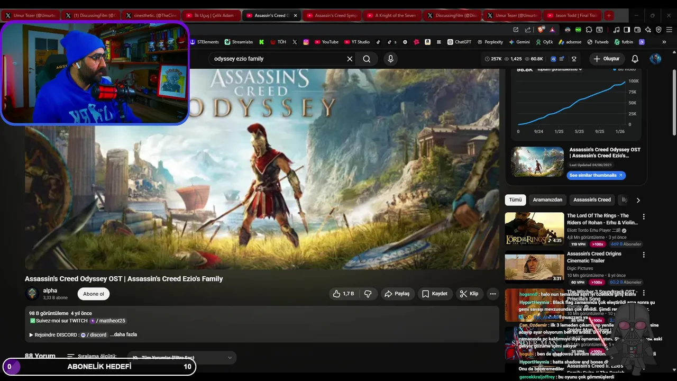The height and width of the screenshot is (381, 677).
Task: Switch to 'cinesthetic.' browser tab
Action: 151,15
